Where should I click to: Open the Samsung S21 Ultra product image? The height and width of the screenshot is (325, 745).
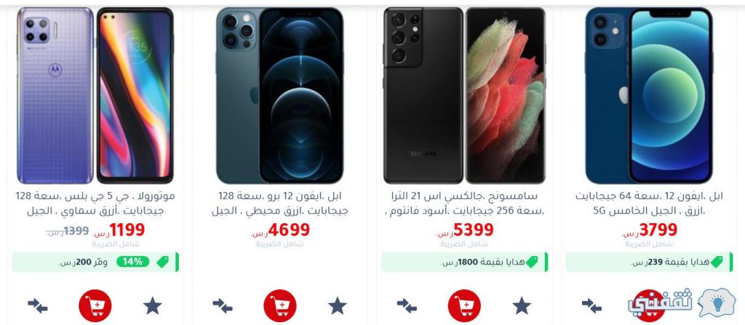pos(464,95)
